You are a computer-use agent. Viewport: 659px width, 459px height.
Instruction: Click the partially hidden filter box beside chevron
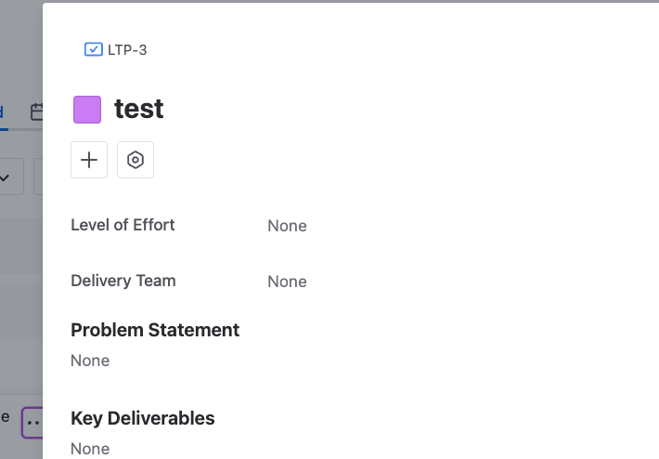coord(38,177)
